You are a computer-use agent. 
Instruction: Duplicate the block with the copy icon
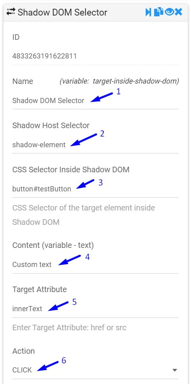pyautogui.click(x=159, y=12)
